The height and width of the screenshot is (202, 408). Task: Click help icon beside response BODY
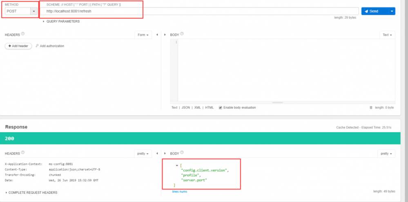[x=182, y=152]
